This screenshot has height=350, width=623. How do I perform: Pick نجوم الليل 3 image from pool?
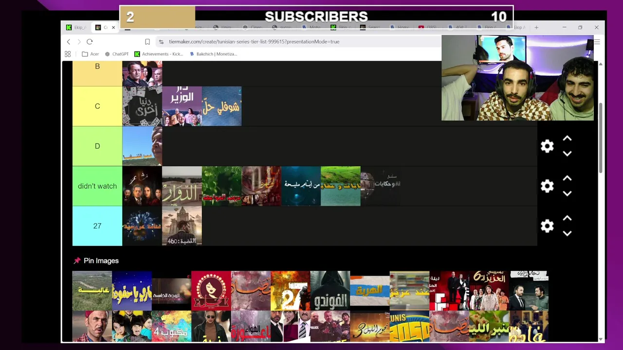[370, 327]
